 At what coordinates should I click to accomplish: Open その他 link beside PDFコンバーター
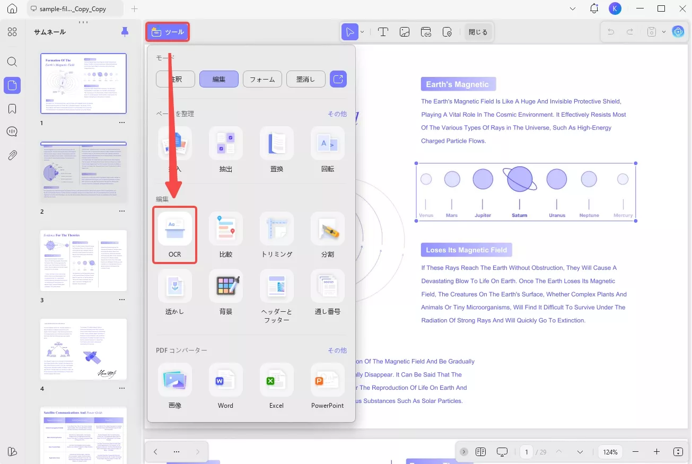(337, 351)
